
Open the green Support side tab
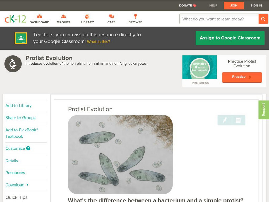coord(264,110)
